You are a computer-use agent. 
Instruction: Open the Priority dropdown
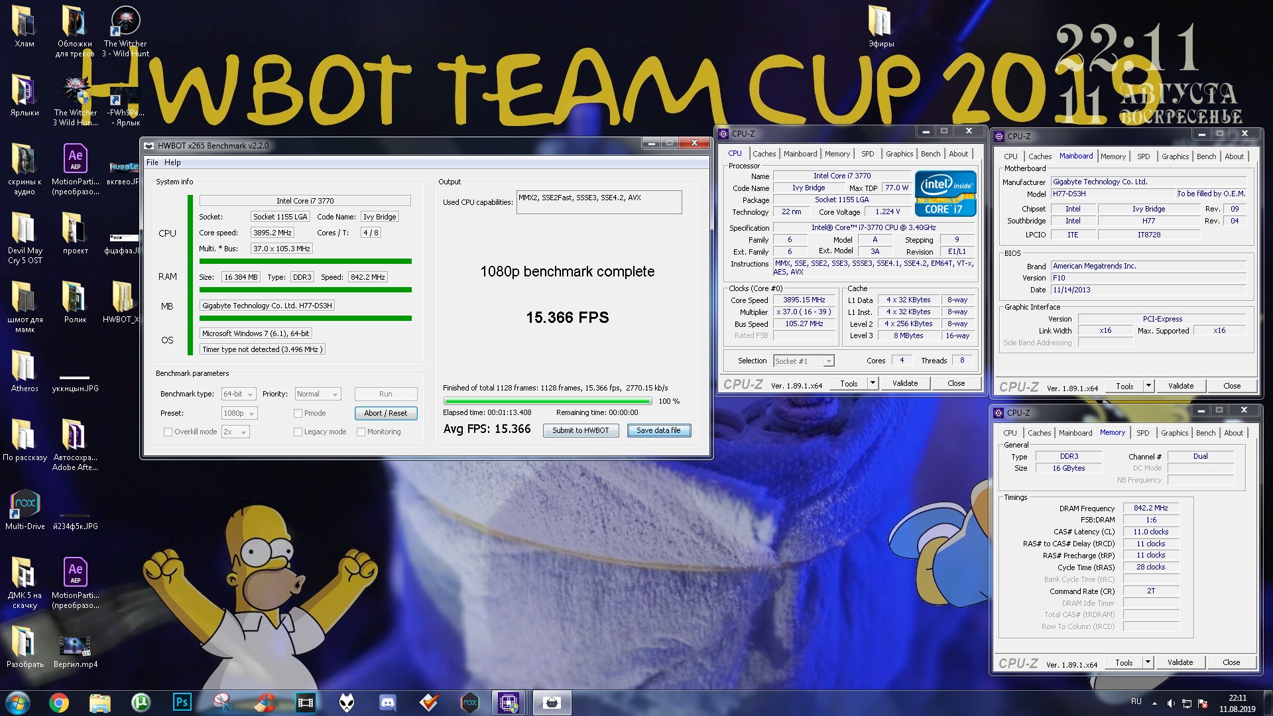pos(318,394)
